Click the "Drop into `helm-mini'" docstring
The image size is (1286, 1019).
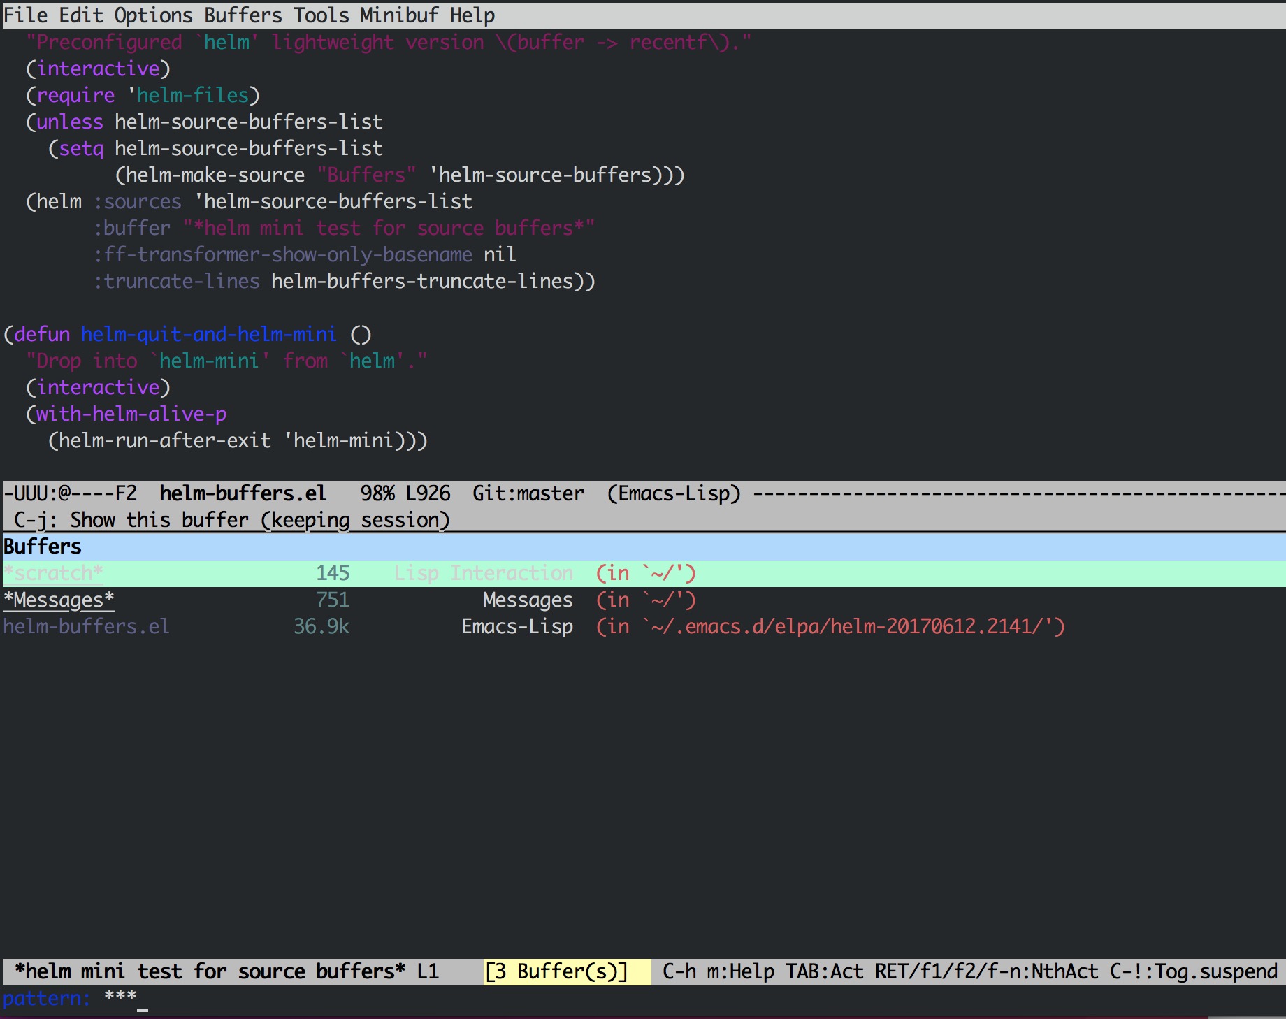click(226, 361)
